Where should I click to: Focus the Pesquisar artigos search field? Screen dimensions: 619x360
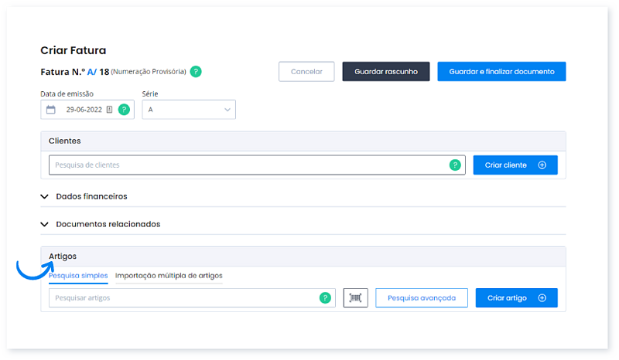pos(182,298)
